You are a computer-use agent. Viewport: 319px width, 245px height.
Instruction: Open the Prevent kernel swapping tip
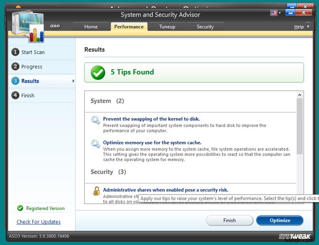152,119
